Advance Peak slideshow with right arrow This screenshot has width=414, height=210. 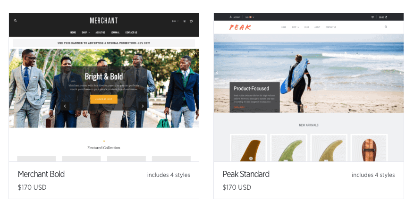pos(400,73)
